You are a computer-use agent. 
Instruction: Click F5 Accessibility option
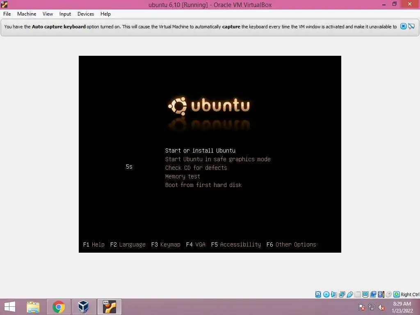(x=236, y=244)
